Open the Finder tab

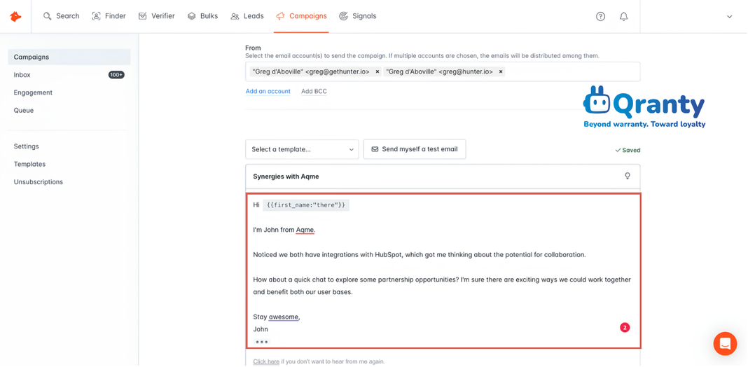109,16
